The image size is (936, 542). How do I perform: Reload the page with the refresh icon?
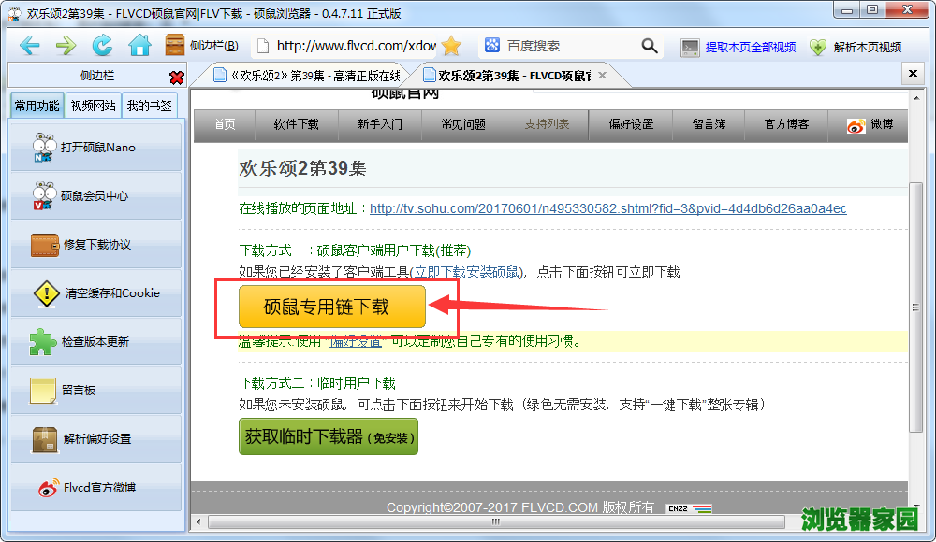click(x=101, y=44)
